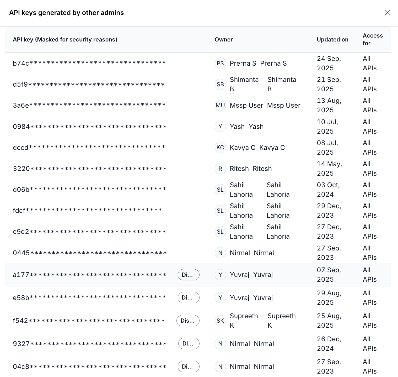Click the SL avatar on the d06b key row
Screen dimensions: 398x377
(220, 190)
